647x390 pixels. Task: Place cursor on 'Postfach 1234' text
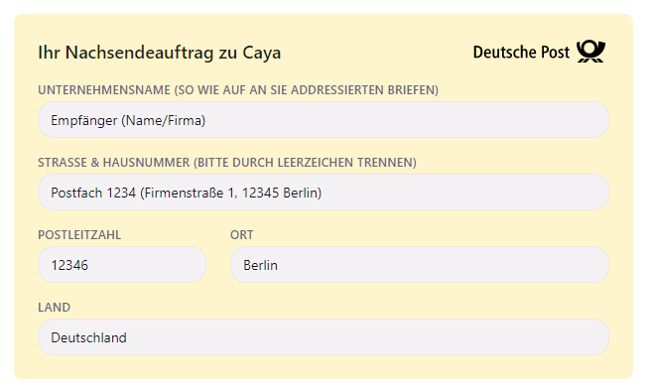(x=93, y=193)
